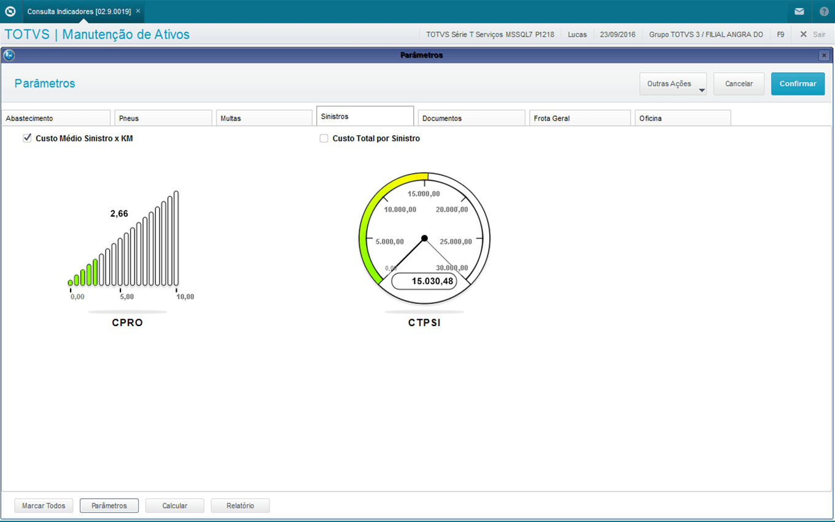The image size is (835, 522).
Task: Enable Custo Total por Sinistro checkbox
Action: [x=324, y=139]
